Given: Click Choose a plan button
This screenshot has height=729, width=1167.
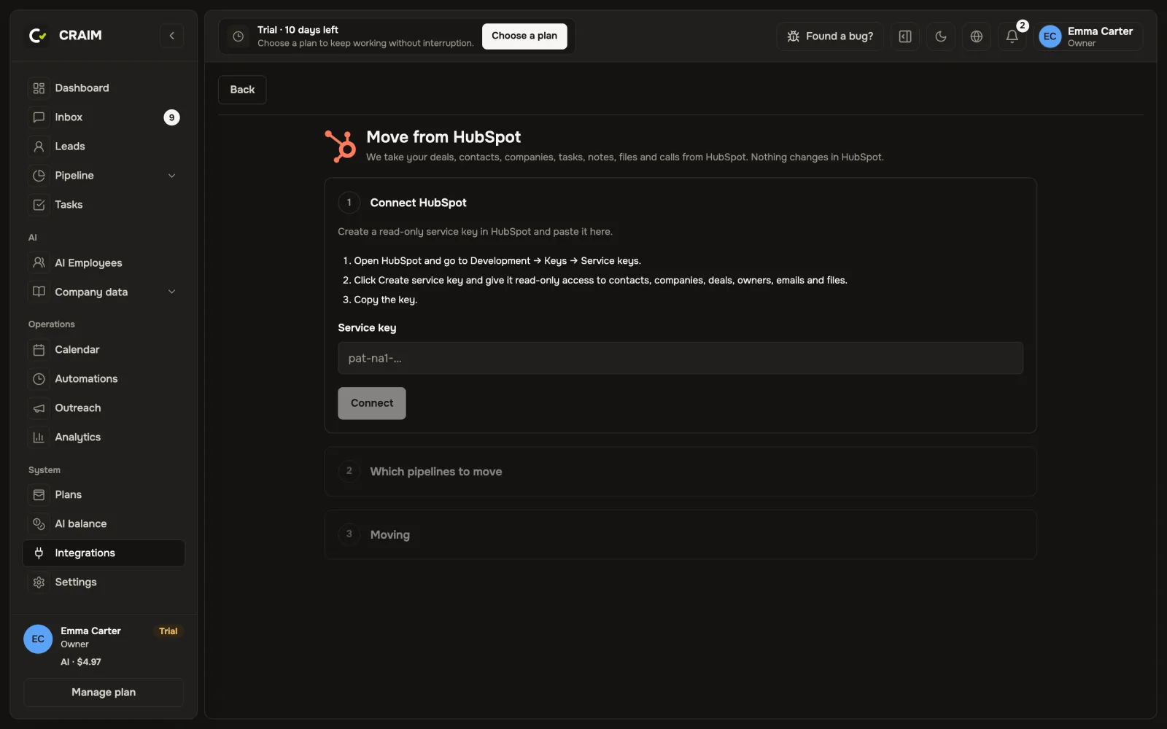Looking at the screenshot, I should coord(524,36).
